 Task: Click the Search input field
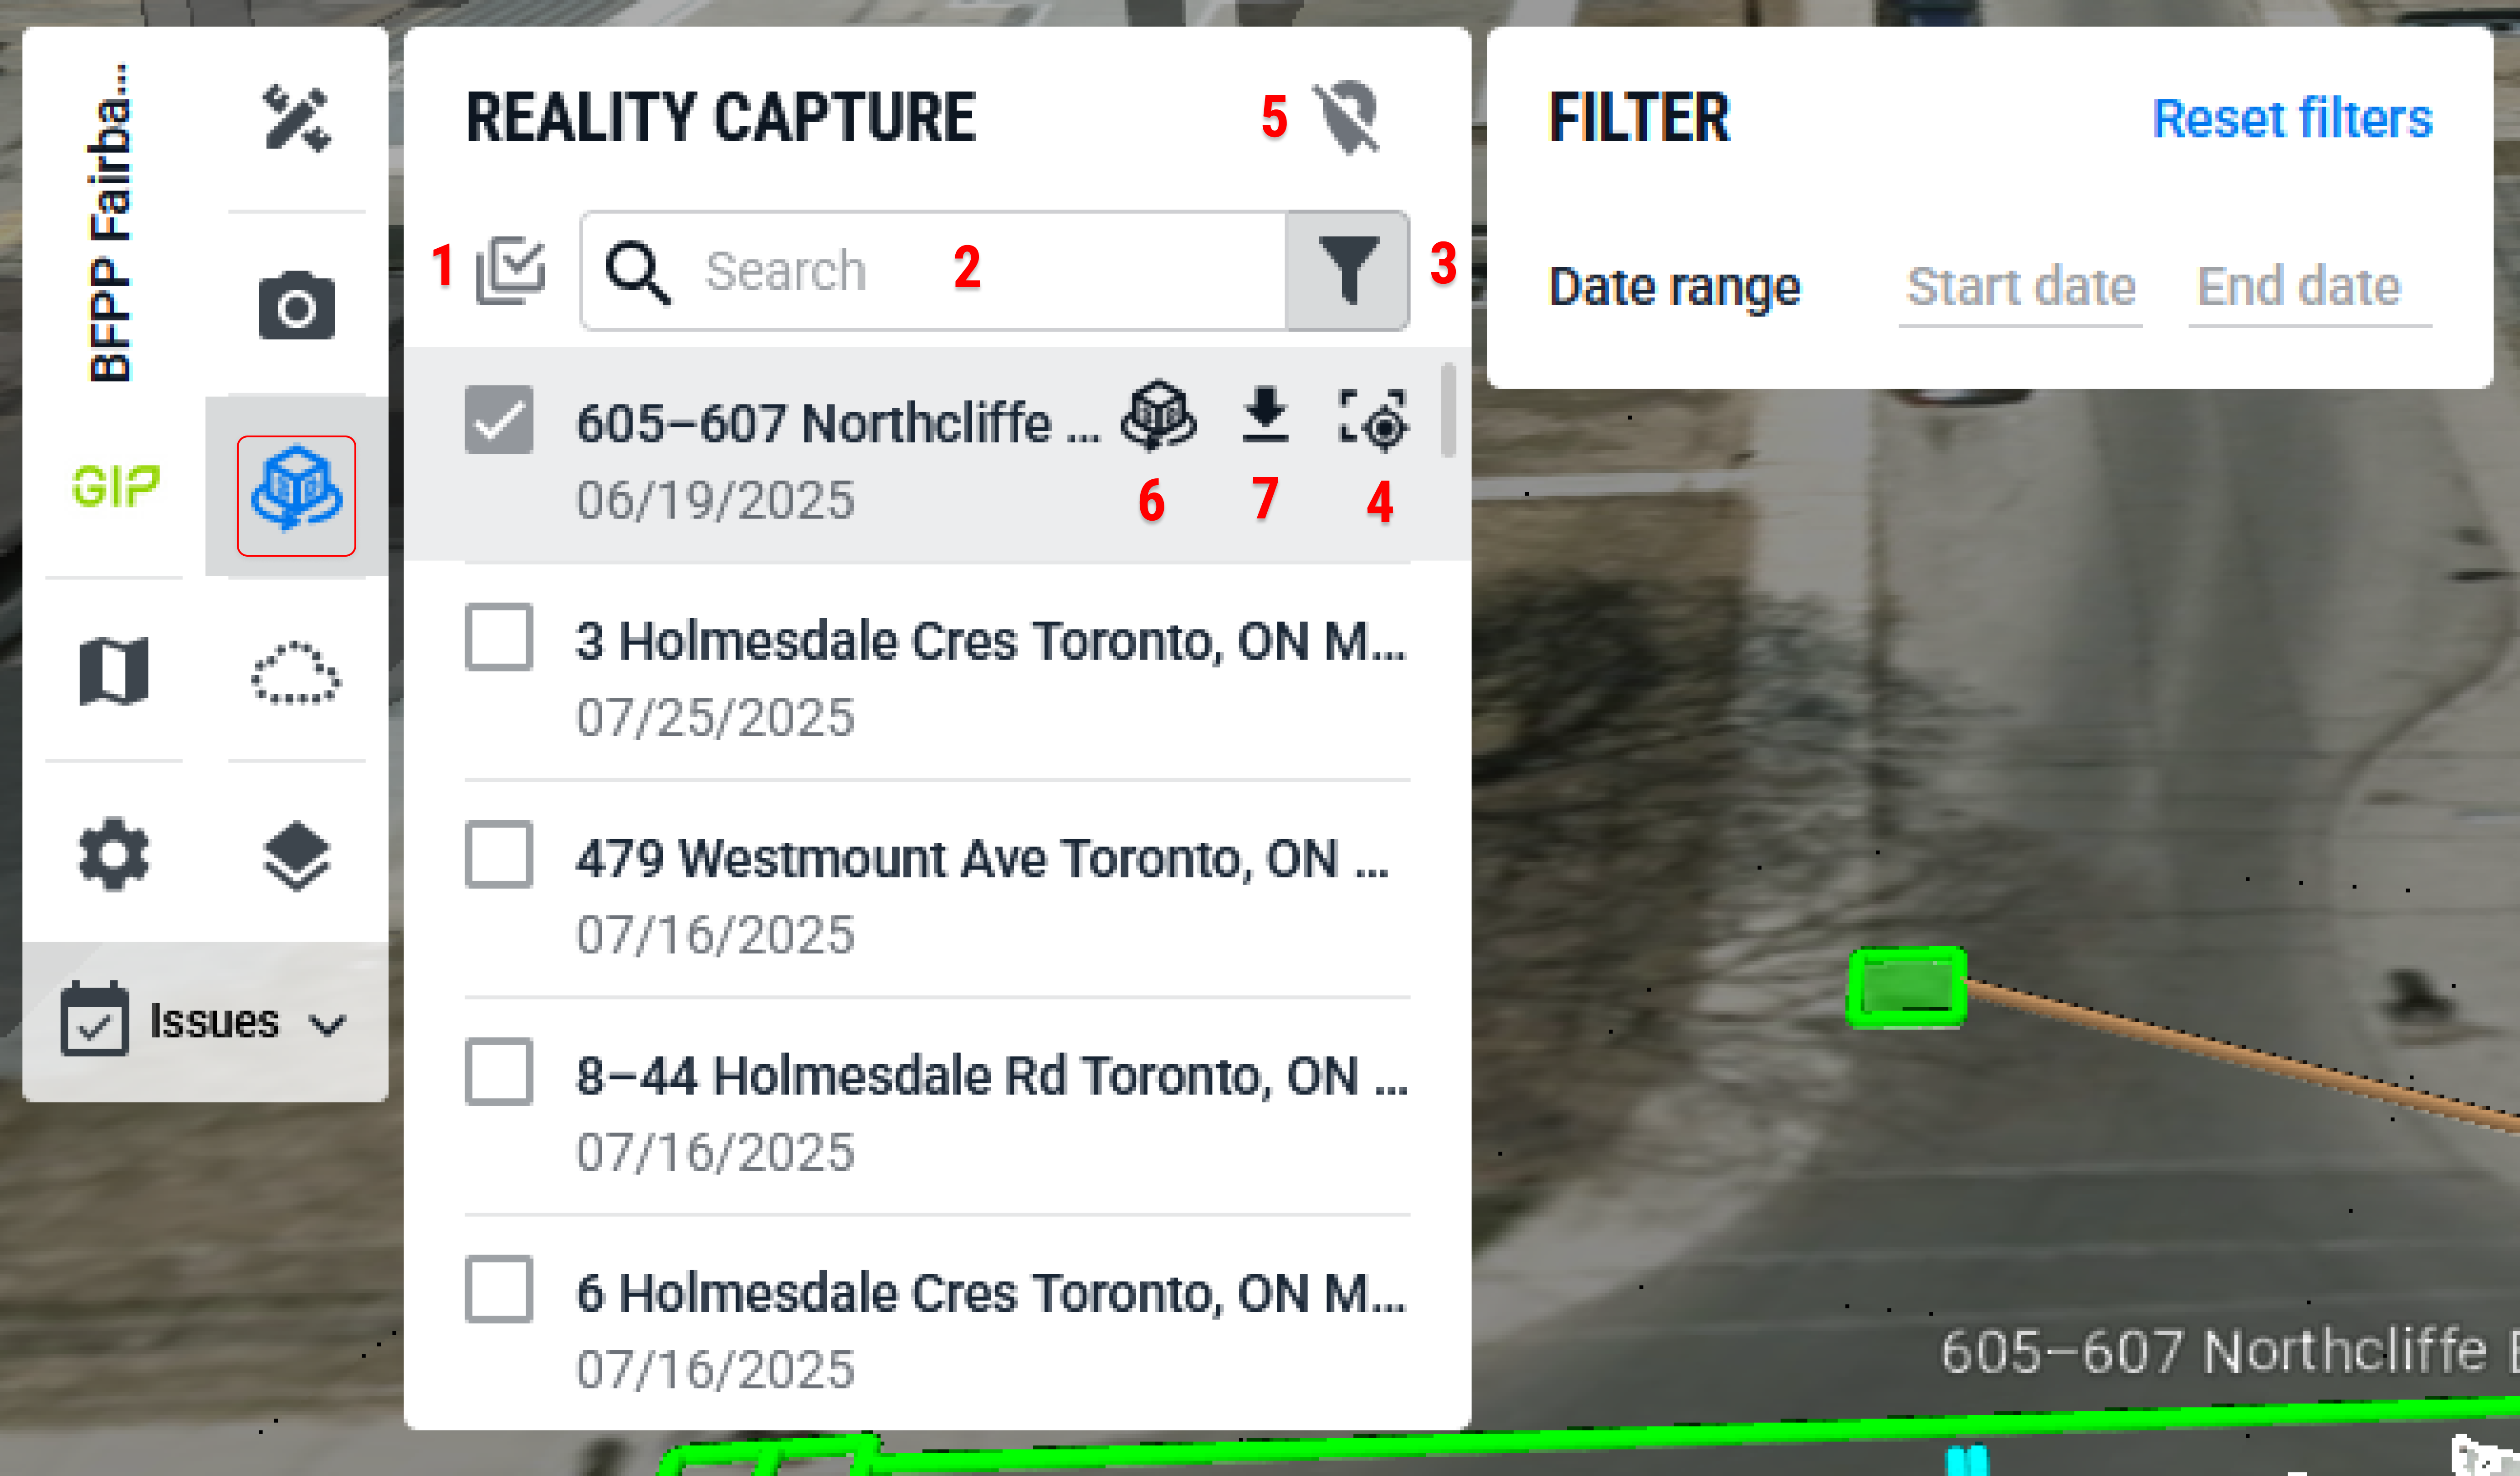point(932,270)
